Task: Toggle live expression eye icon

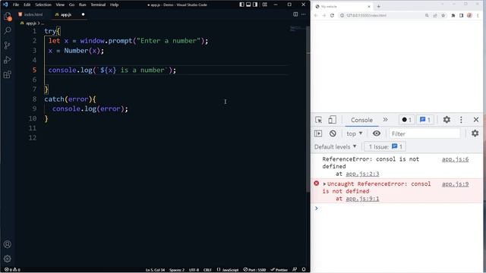Action: click(x=377, y=133)
